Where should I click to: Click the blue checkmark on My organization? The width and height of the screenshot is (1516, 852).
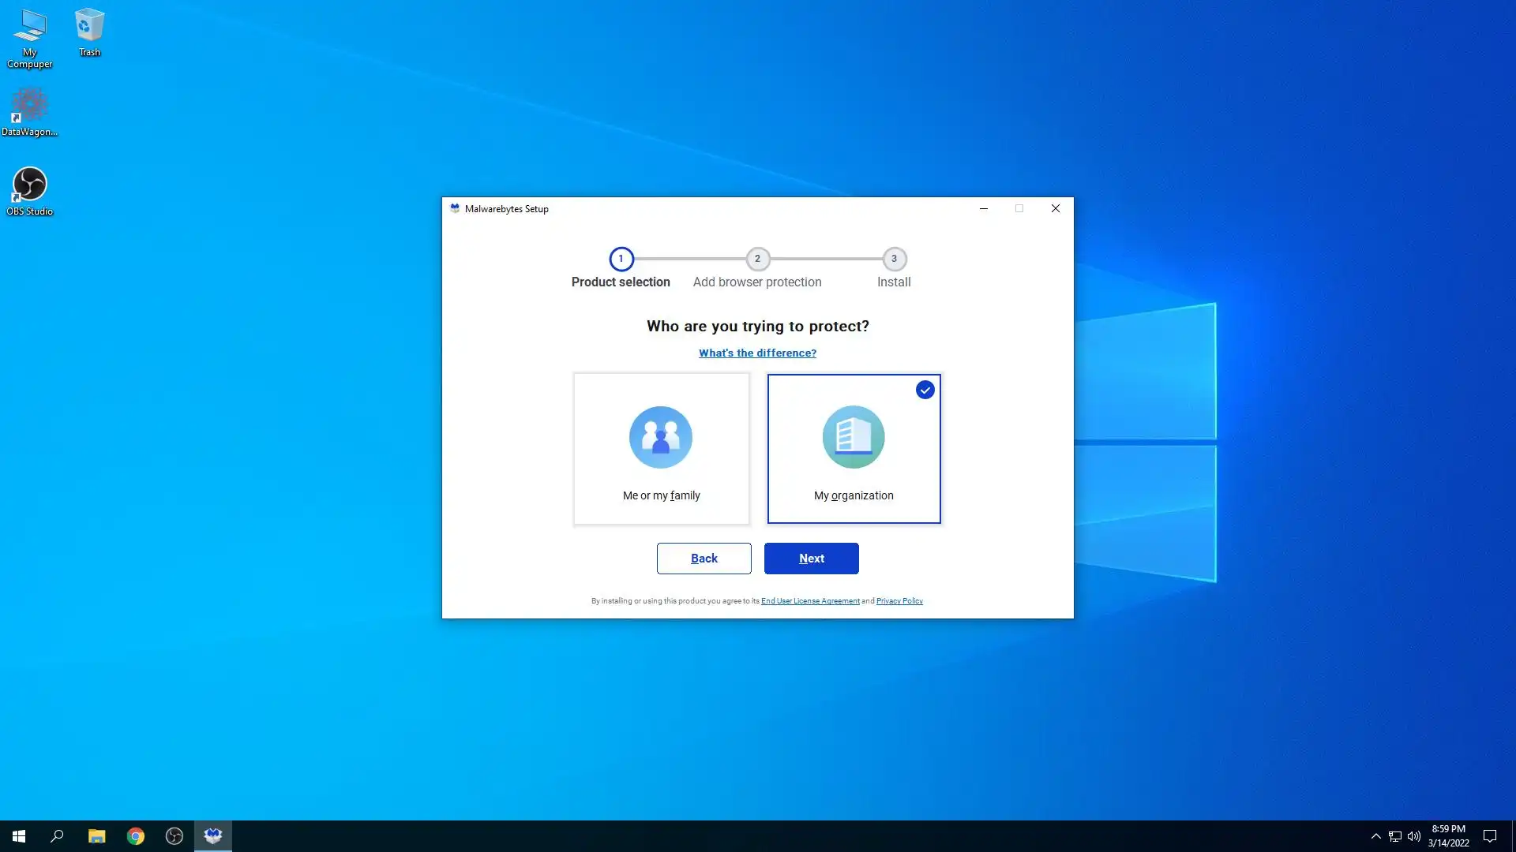tap(925, 390)
